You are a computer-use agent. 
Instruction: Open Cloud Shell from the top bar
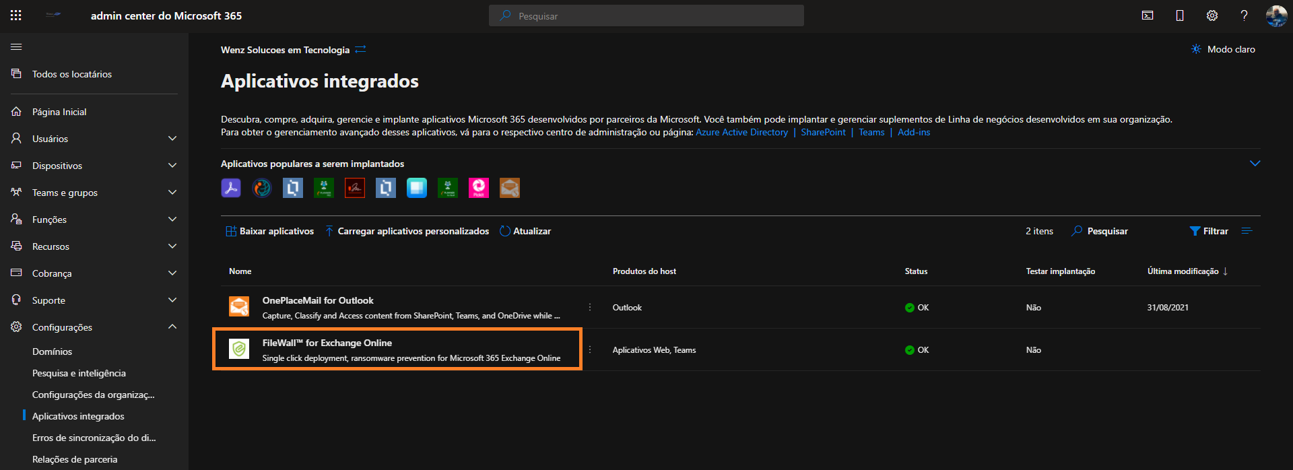(1148, 15)
